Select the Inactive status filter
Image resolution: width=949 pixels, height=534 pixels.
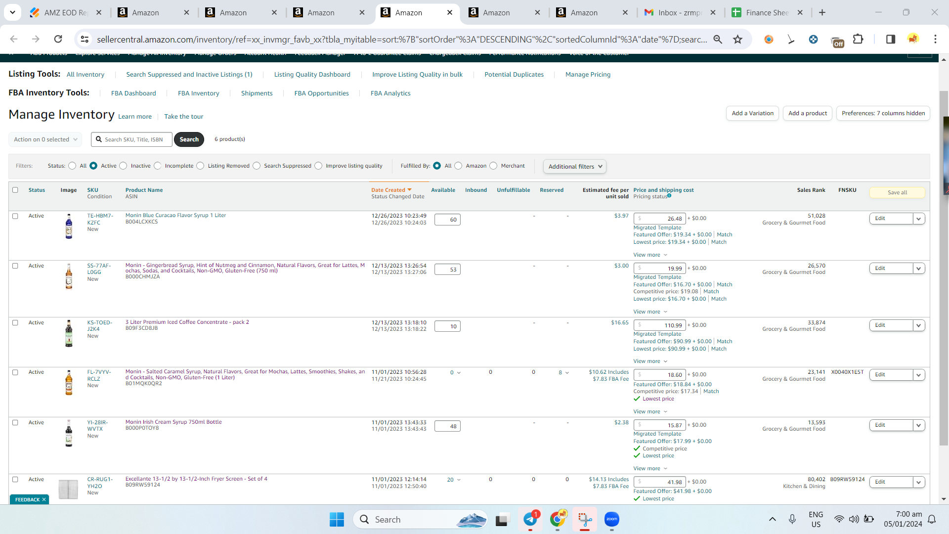[x=123, y=166]
